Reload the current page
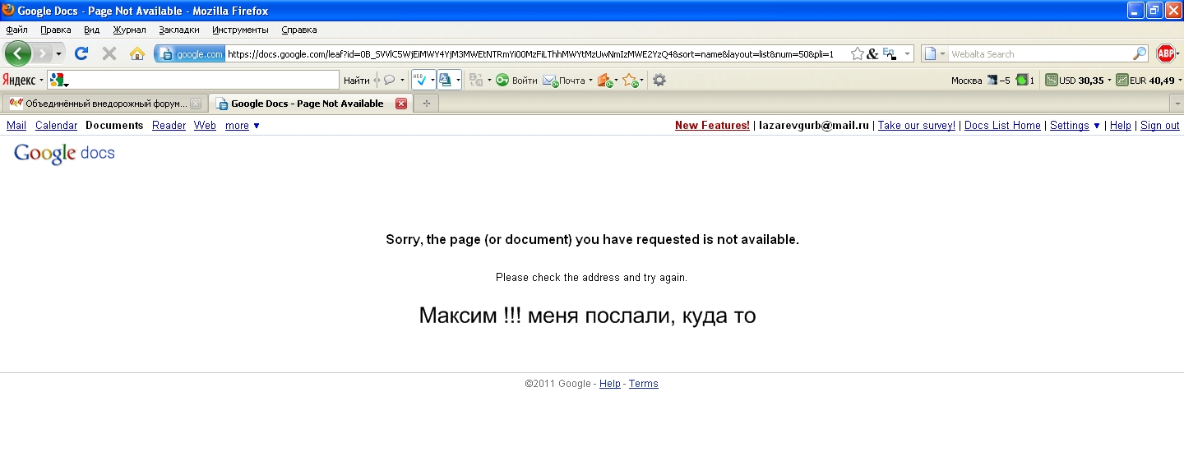Screen dimensions: 1184x452 pyautogui.click(x=81, y=53)
